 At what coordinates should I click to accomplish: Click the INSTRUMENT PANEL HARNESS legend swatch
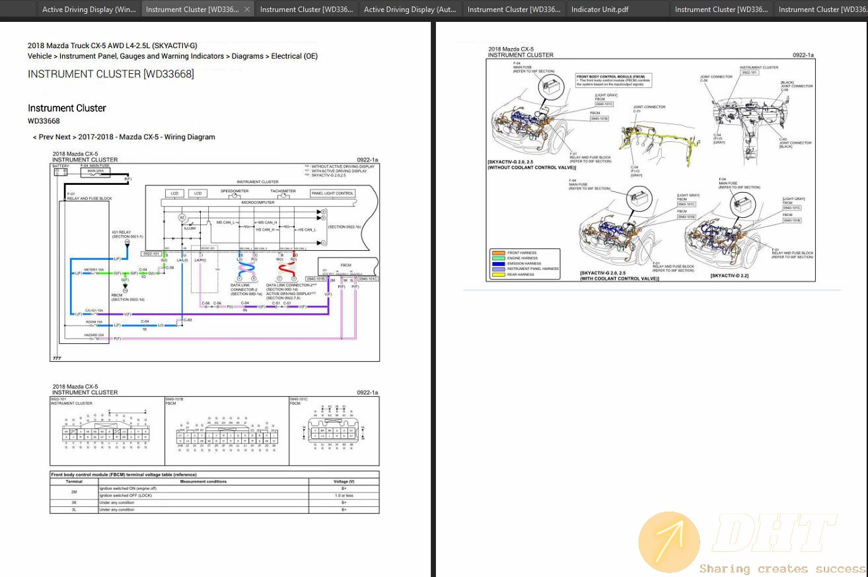pos(497,269)
